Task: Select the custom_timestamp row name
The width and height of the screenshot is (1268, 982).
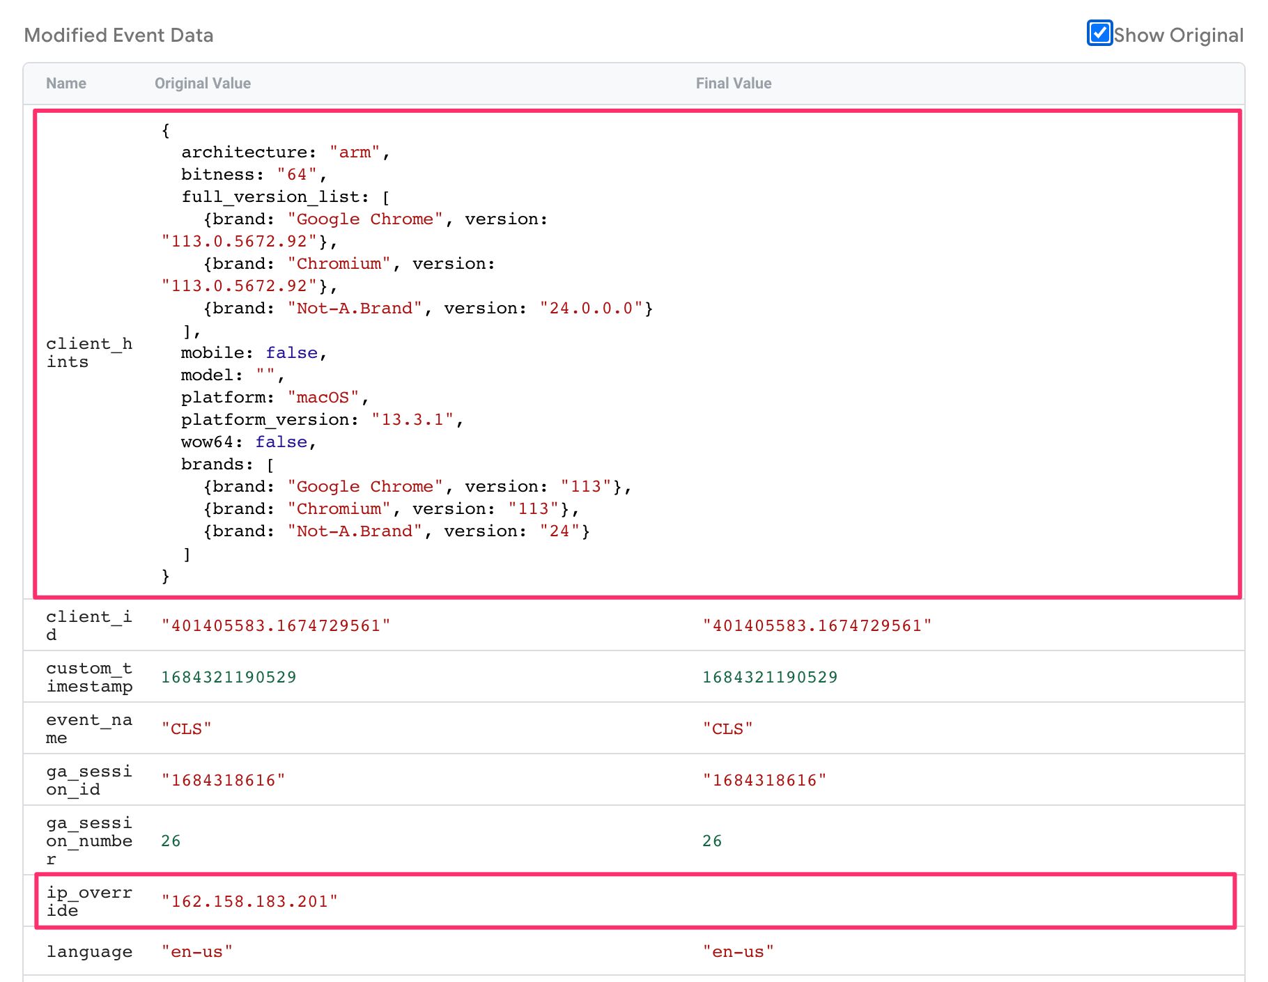Action: click(89, 677)
